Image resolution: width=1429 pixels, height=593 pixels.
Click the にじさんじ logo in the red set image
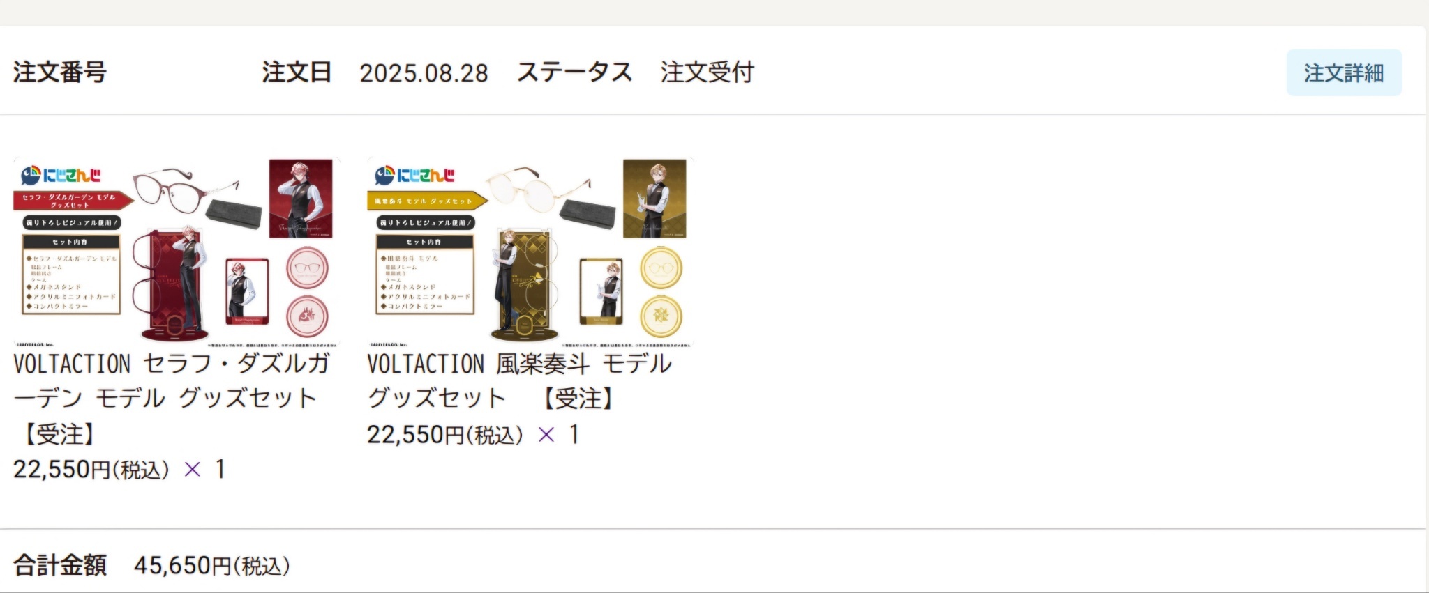pos(61,175)
